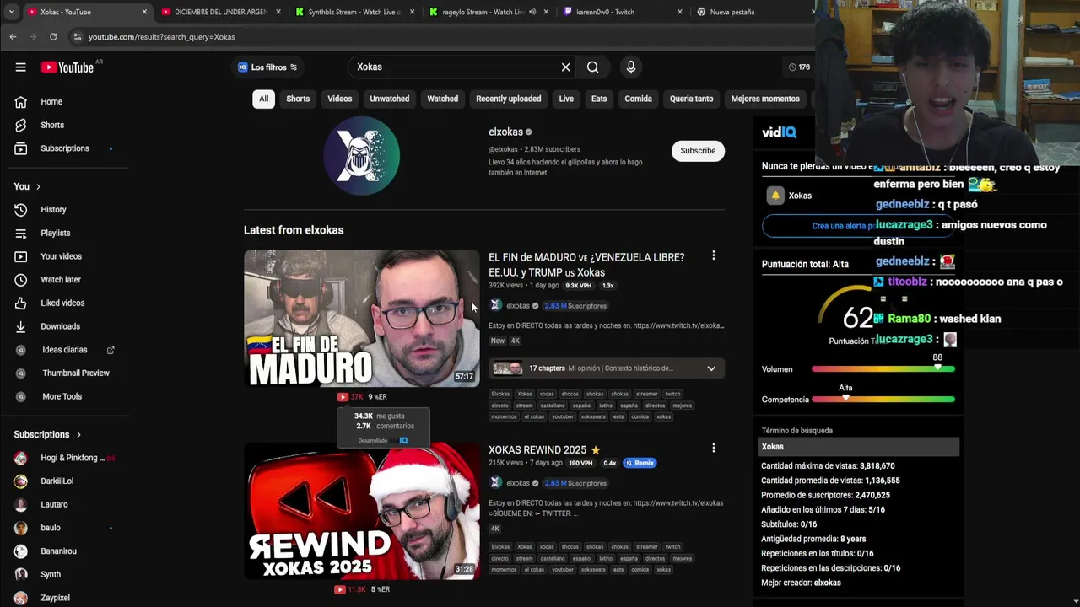Select the Videos filter chip
The height and width of the screenshot is (607, 1080).
340,99
